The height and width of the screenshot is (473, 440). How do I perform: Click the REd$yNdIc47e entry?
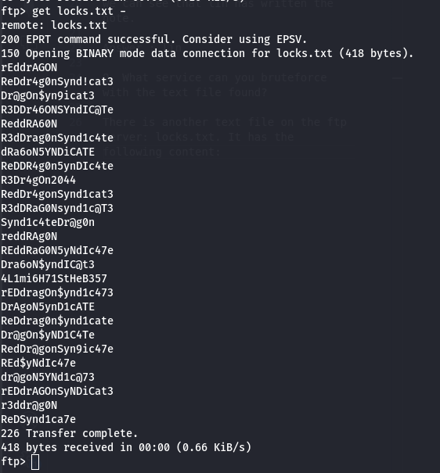[38, 363]
